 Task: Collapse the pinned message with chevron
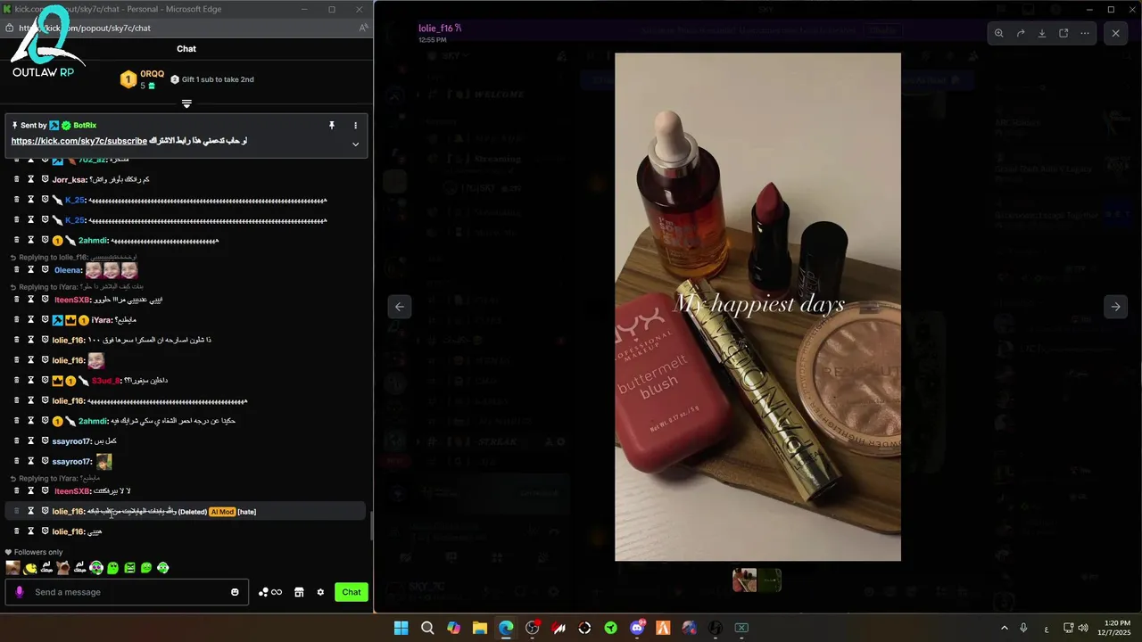355,144
